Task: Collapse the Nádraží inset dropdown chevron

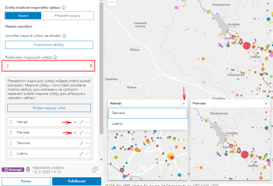Action: pyautogui.click(x=184, y=104)
